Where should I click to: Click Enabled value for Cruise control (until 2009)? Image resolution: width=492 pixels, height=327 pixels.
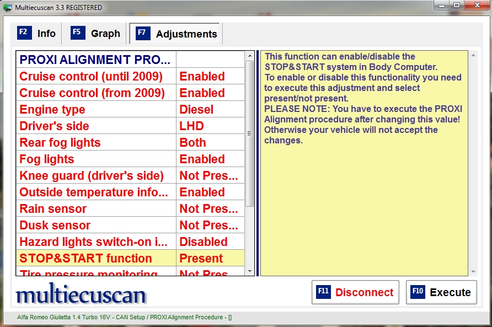[210, 76]
